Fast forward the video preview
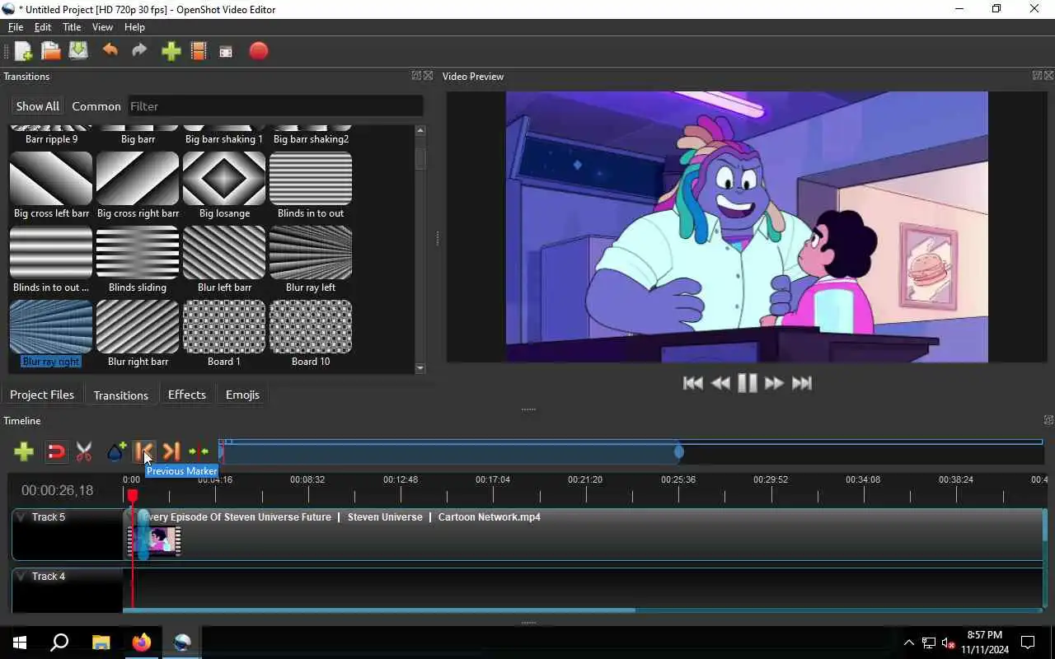This screenshot has height=659, width=1055. click(774, 383)
